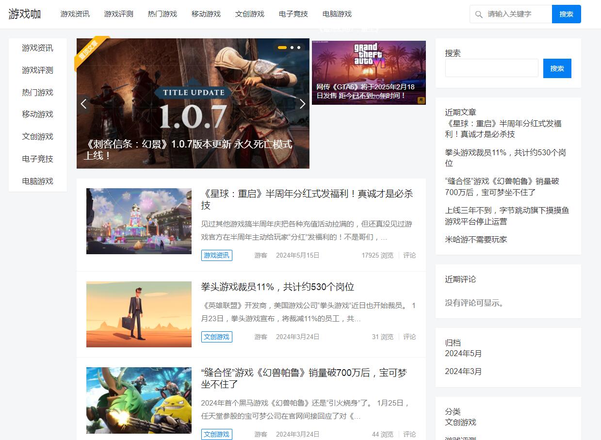Click the 文创游戏 tag on the 幻兽帕鲁 article
601x440 pixels.
217,434
